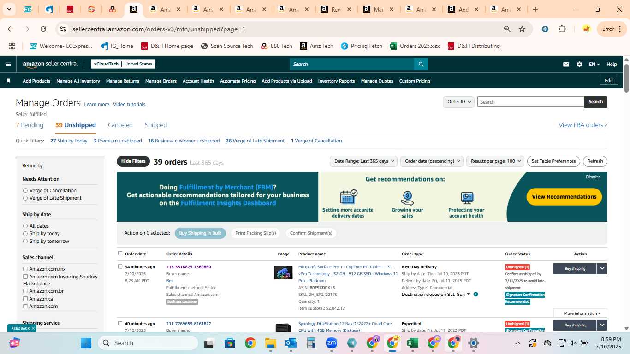Viewport: 630px width, 354px height.
Task: Open the Results per page: 100 dropdown
Action: 495,161
